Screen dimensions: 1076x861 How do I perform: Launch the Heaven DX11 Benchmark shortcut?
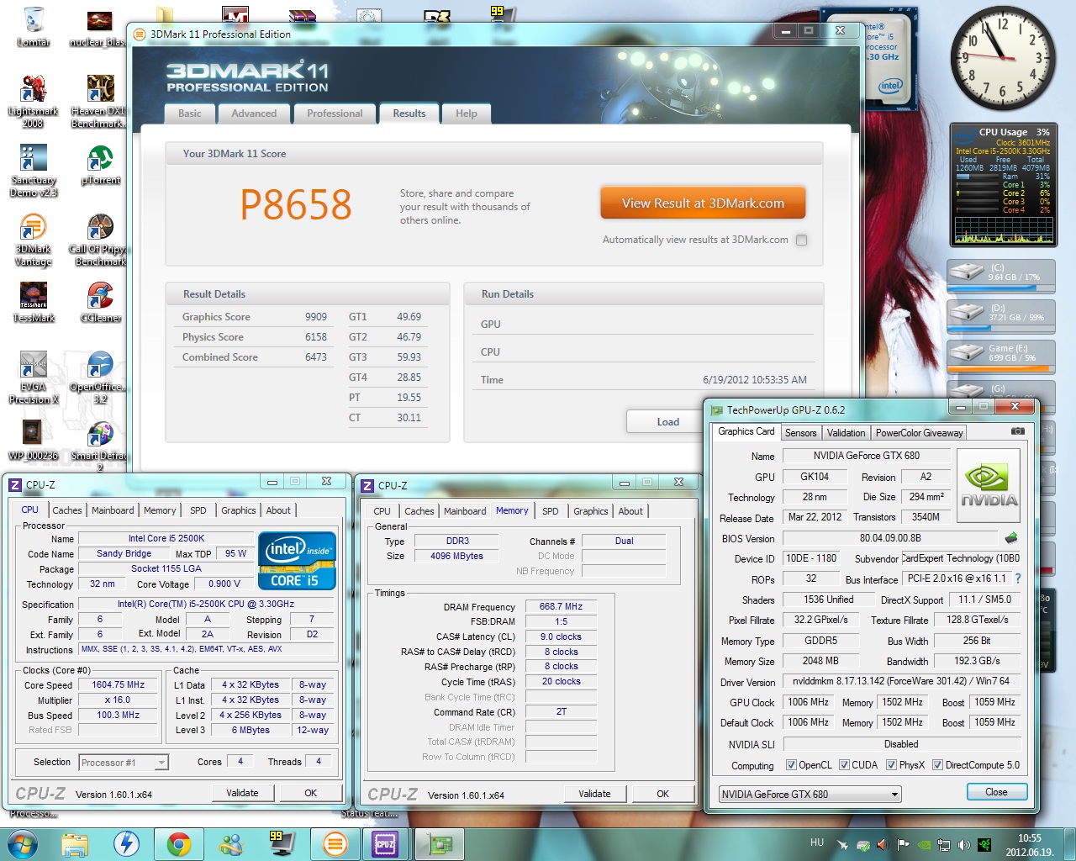pyautogui.click(x=100, y=101)
